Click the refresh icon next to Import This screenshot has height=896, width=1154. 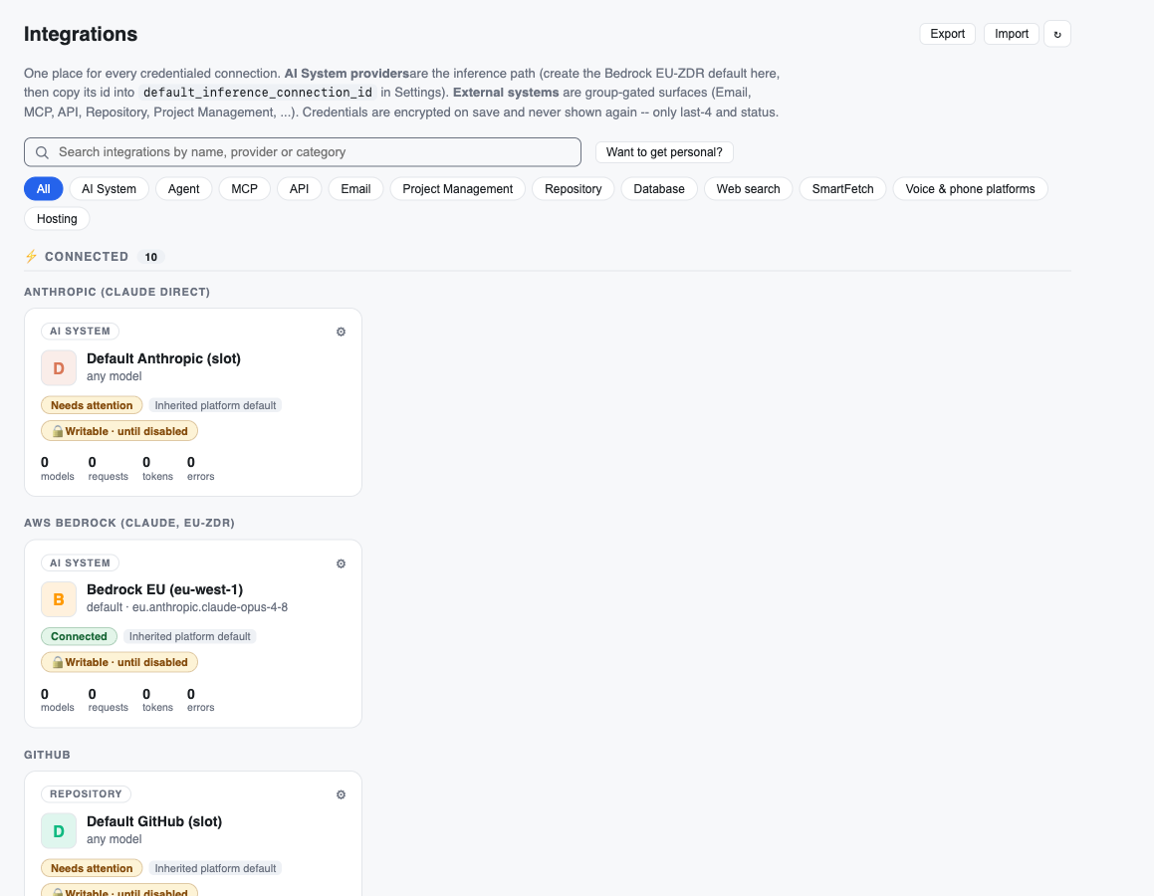(1056, 34)
